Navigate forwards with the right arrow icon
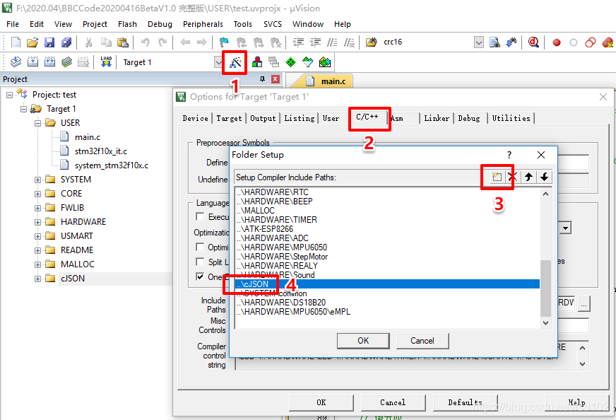 tap(201, 42)
